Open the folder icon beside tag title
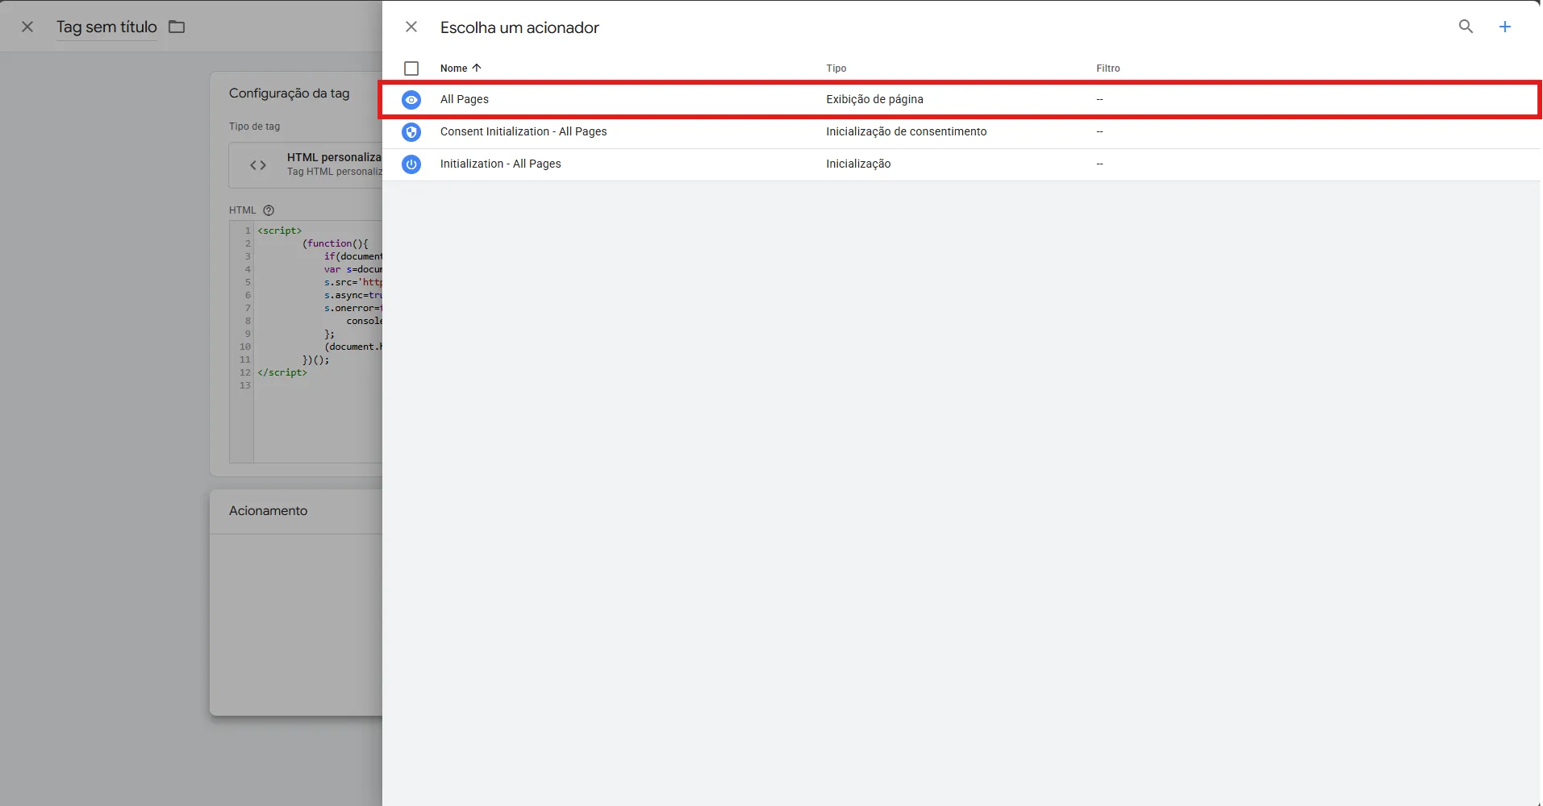The image size is (1543, 806). pos(177,27)
